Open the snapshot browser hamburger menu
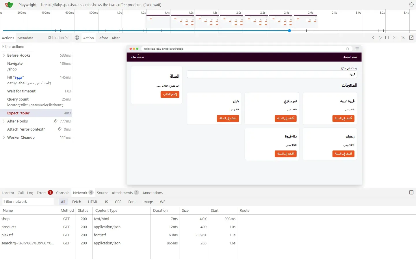This screenshot has height=260, width=416. pyautogui.click(x=357, y=49)
